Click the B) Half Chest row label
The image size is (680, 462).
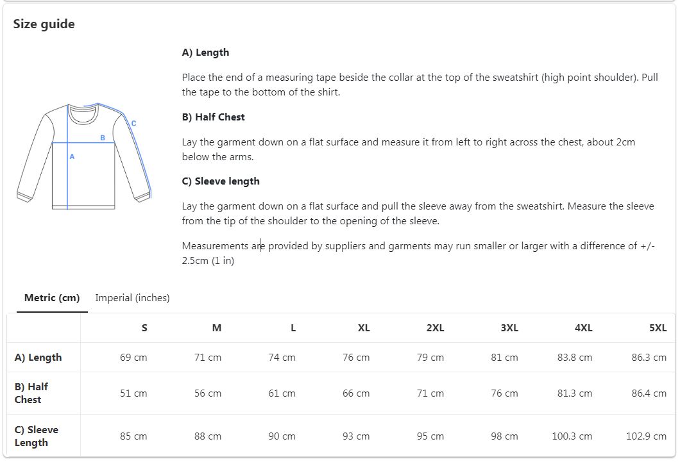[x=31, y=393]
